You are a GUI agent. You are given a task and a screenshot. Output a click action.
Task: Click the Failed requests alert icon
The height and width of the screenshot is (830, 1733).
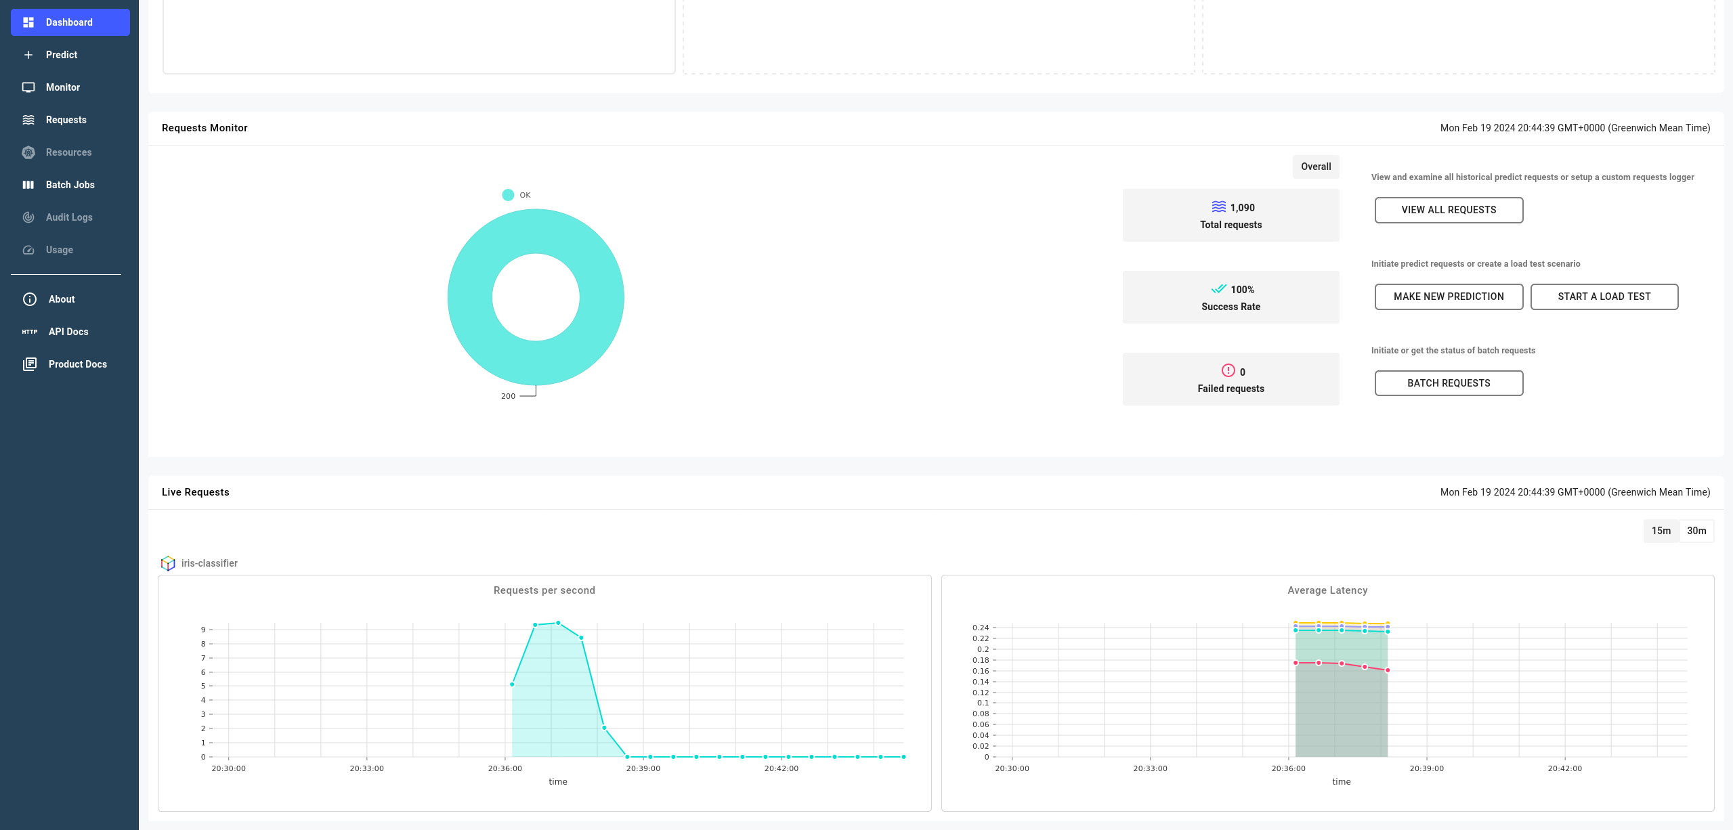tap(1228, 370)
